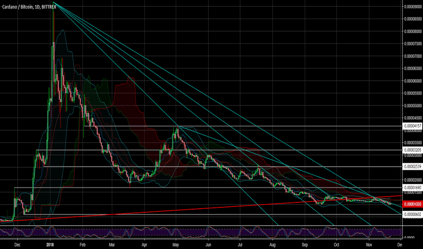Image resolution: width=423 pixels, height=249 pixels.
Task: Click the 0.00002000 price axis label
Action: (413, 180)
